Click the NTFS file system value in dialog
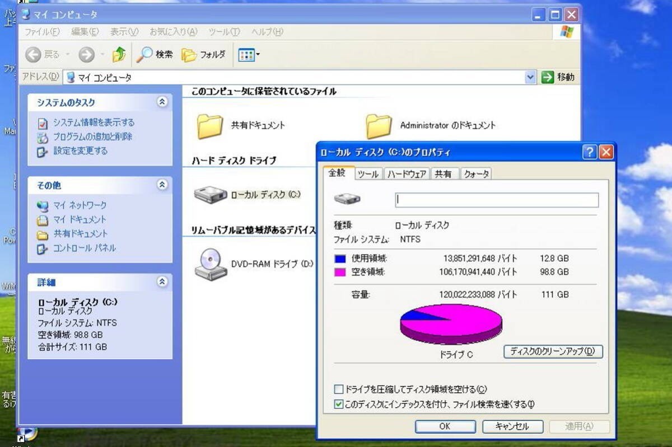 (410, 239)
